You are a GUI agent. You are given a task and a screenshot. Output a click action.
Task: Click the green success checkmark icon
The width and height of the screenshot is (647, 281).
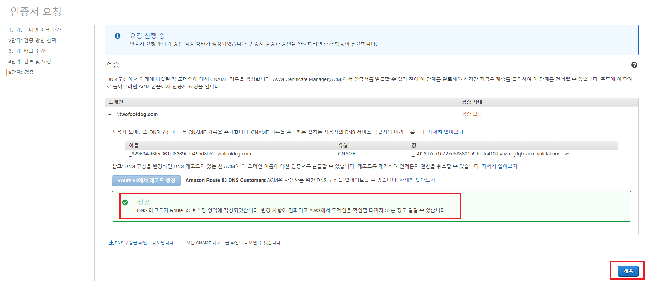coord(125,202)
